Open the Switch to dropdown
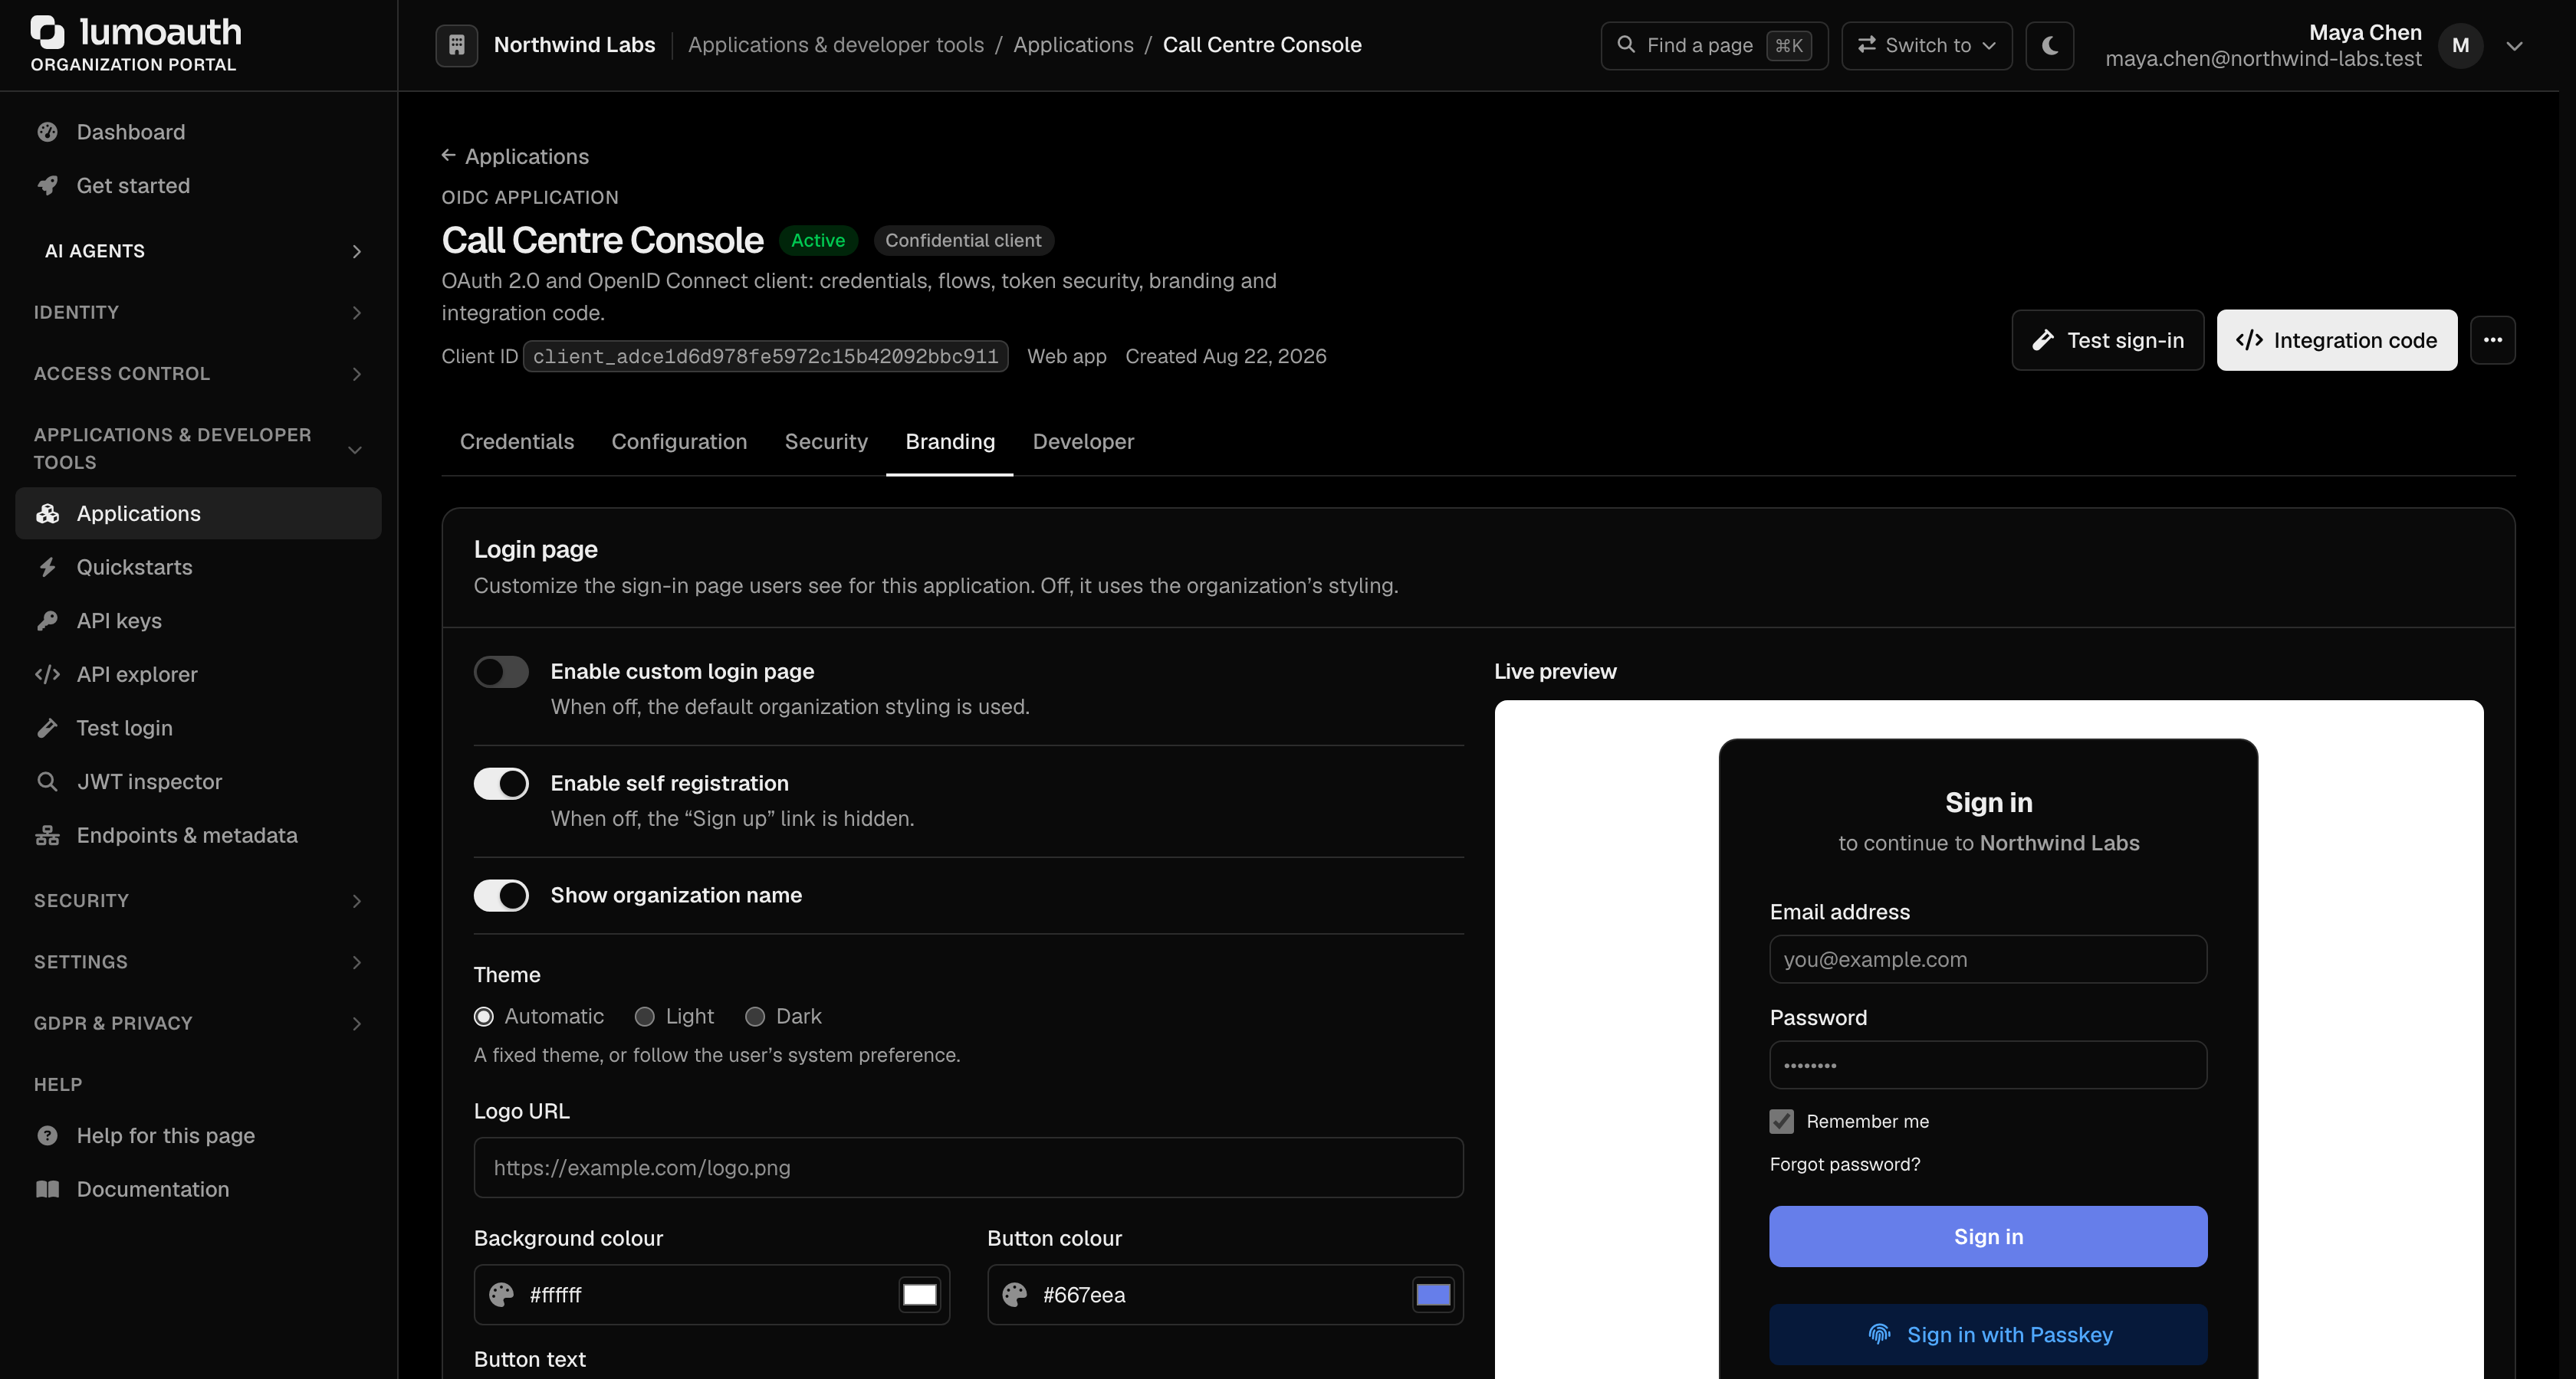Screen dimensions: 2576x1379 coord(1927,45)
